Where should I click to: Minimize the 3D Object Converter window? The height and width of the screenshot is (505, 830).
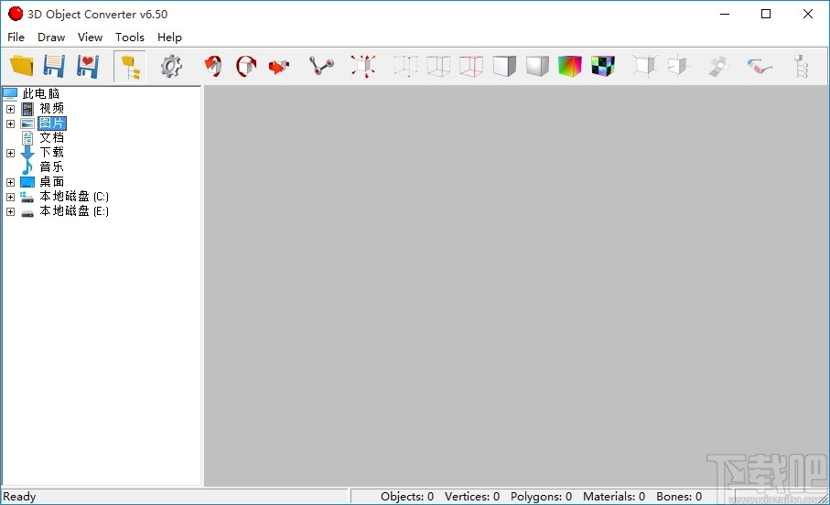pyautogui.click(x=725, y=14)
